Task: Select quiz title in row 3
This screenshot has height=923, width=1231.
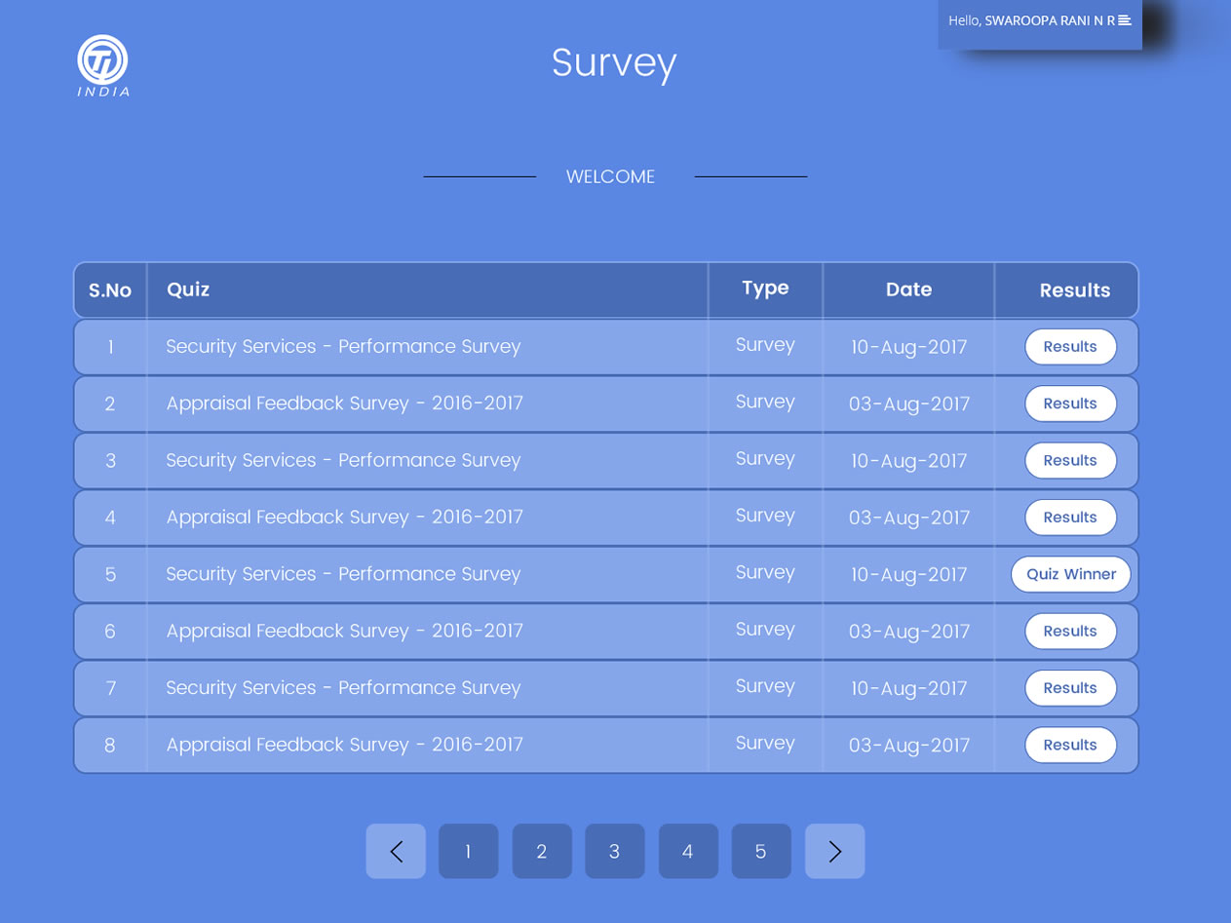Action: (x=343, y=460)
